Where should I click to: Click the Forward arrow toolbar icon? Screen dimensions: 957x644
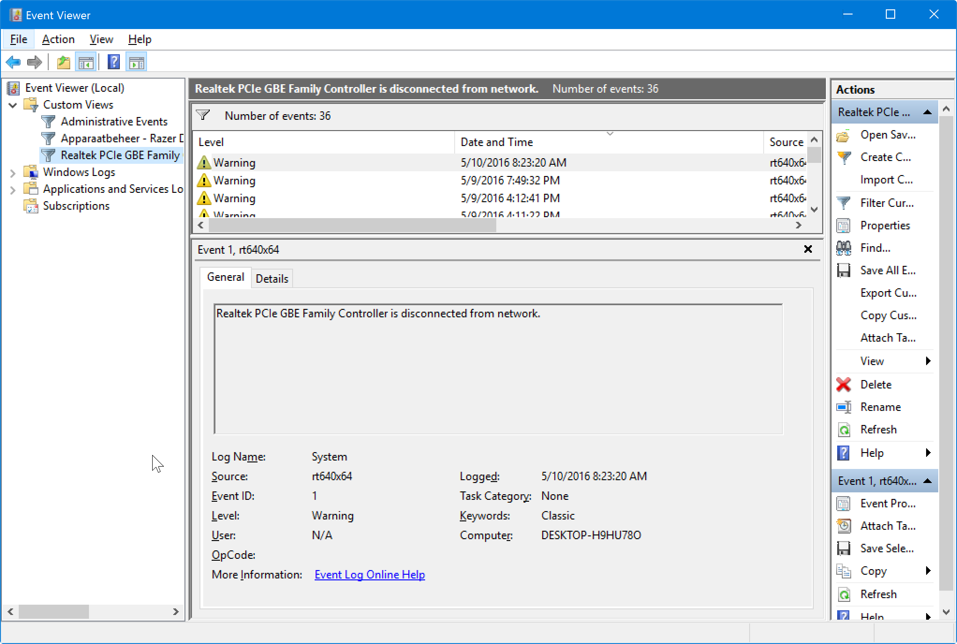coord(35,62)
